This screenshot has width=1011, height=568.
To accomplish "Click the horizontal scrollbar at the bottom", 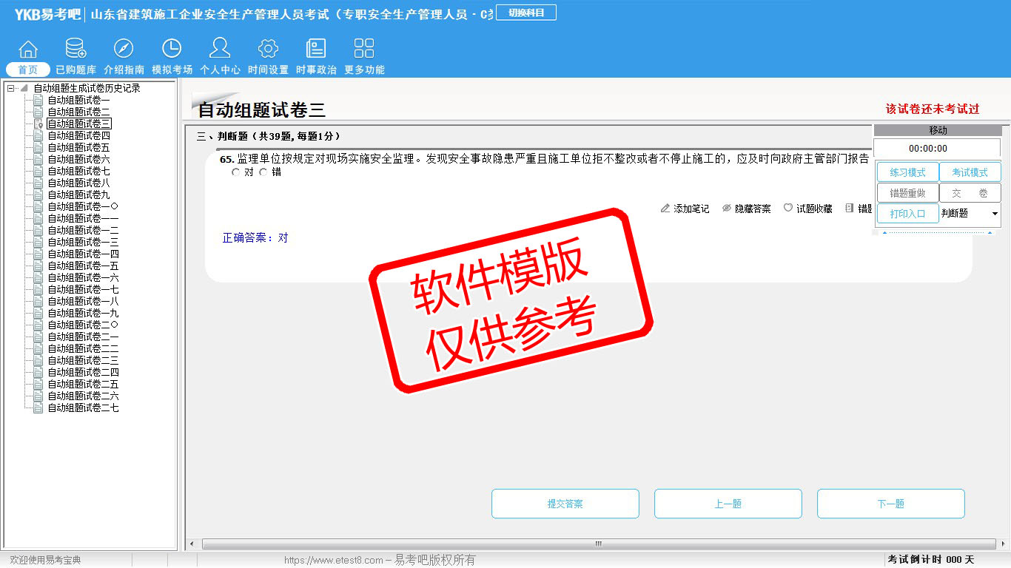I will [598, 544].
